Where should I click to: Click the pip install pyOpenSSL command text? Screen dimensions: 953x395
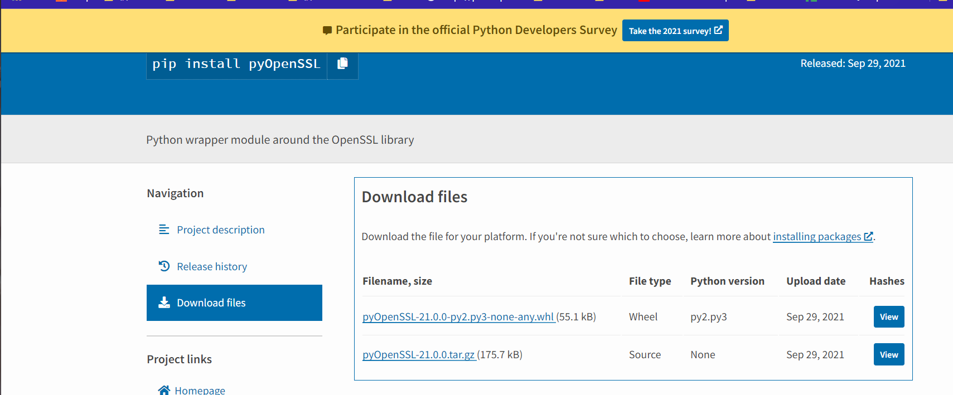236,64
